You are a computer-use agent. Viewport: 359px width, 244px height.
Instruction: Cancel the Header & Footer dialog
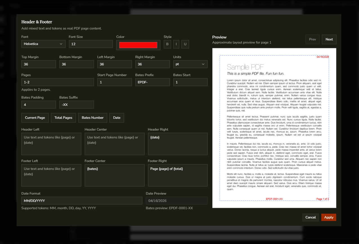310,217
